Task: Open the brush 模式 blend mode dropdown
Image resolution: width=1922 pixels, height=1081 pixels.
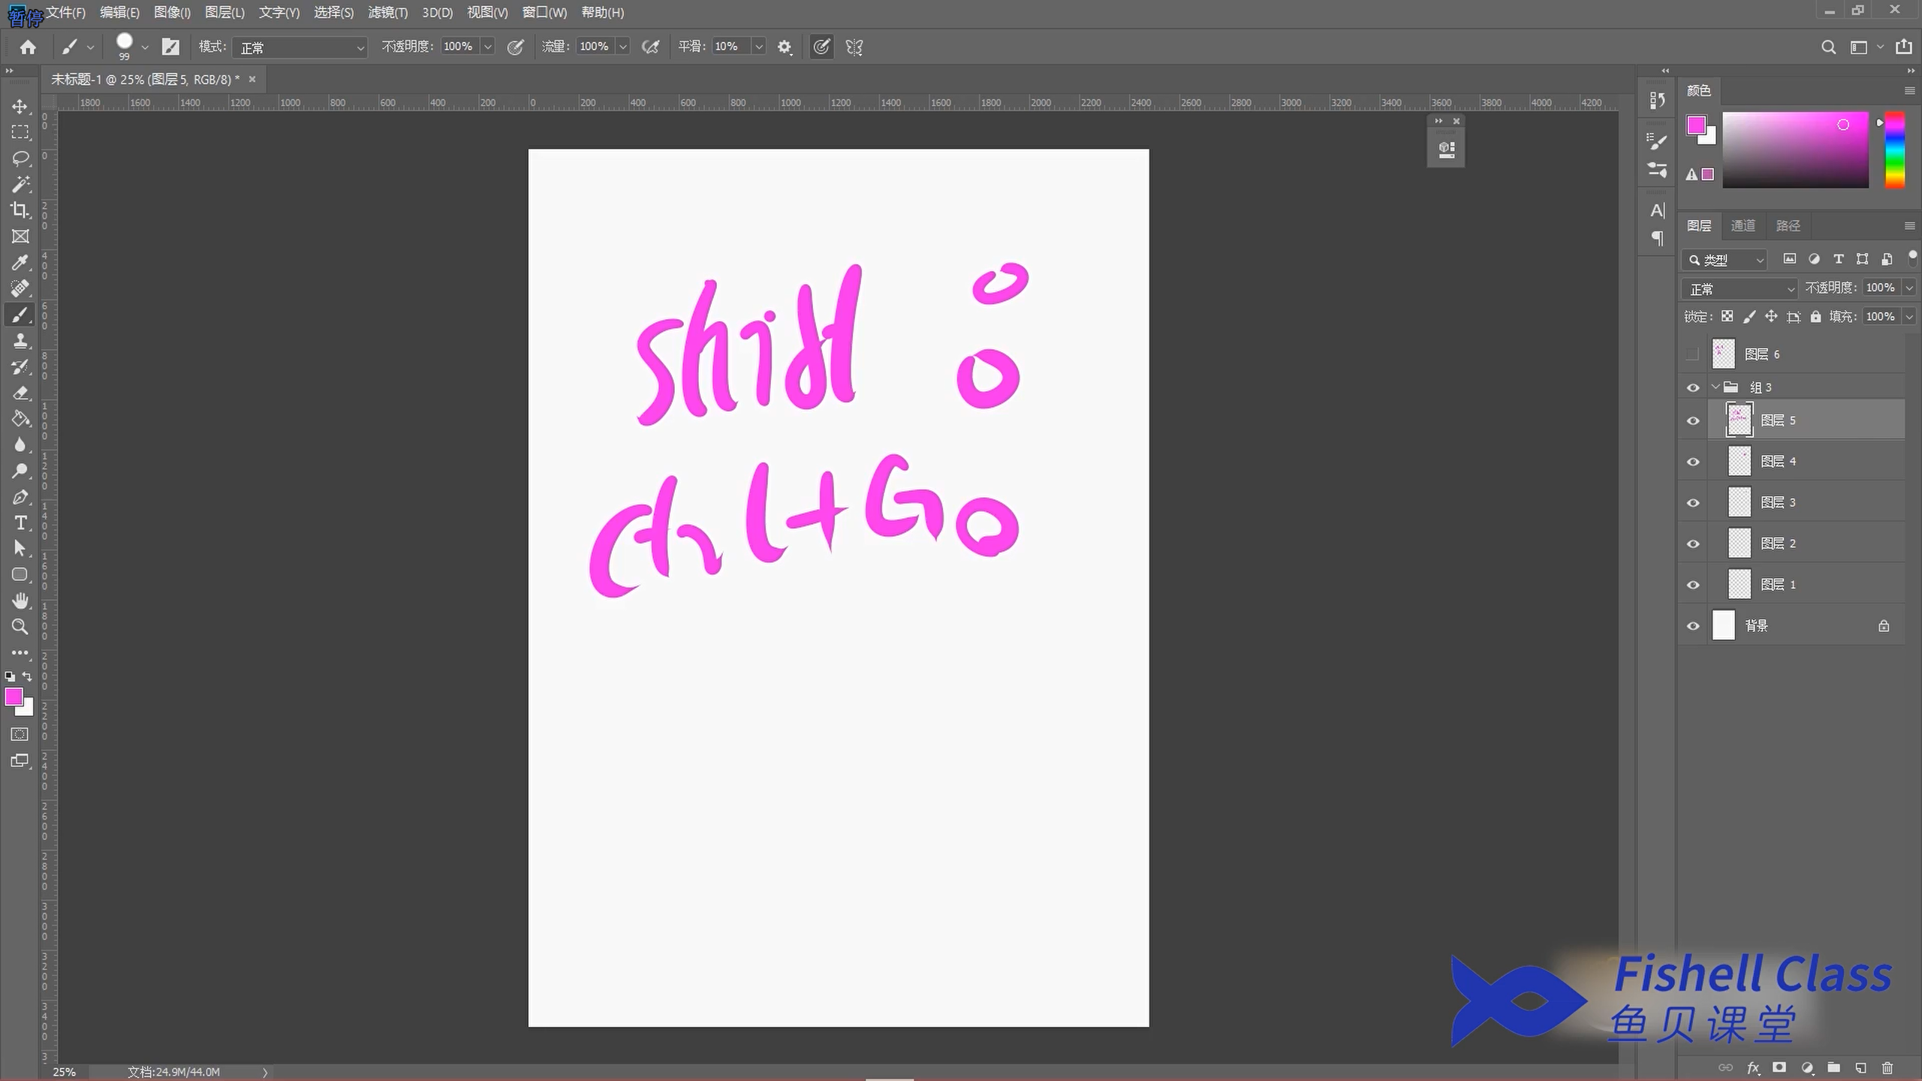Action: pyautogui.click(x=300, y=47)
